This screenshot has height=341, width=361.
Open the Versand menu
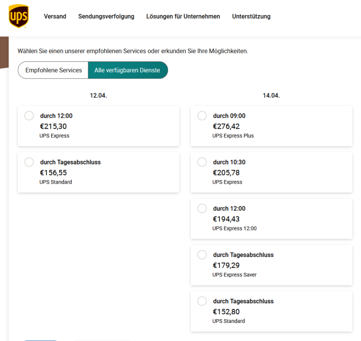(55, 16)
